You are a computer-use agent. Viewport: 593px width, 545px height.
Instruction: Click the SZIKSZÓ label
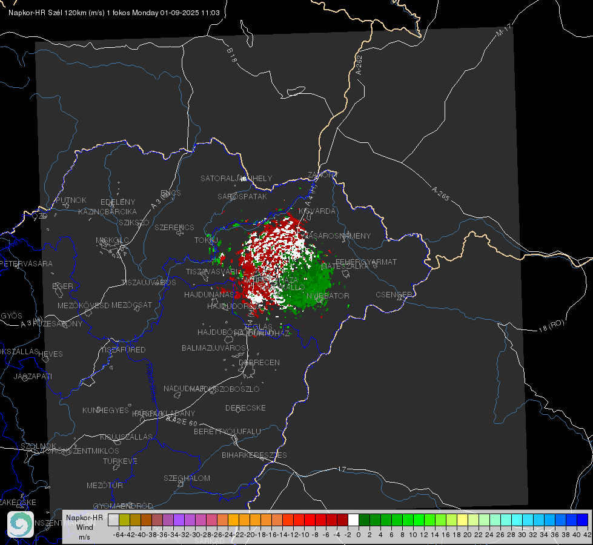pos(134,222)
